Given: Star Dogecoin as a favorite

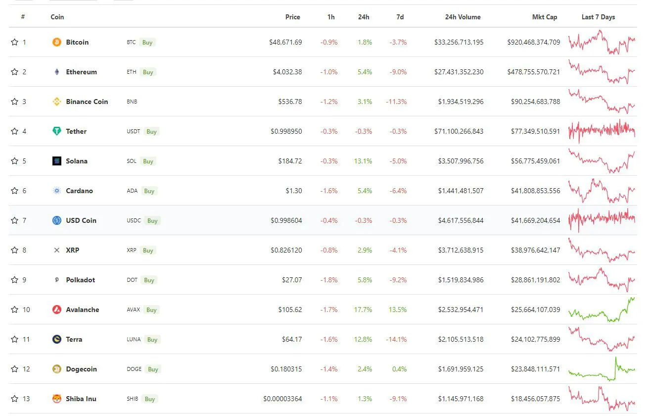Looking at the screenshot, I should (14, 369).
